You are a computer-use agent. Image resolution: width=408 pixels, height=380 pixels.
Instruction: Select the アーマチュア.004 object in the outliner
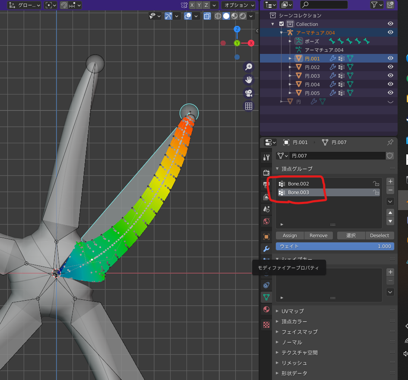pos(315,33)
